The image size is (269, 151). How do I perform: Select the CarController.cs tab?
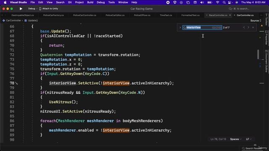click(245, 15)
